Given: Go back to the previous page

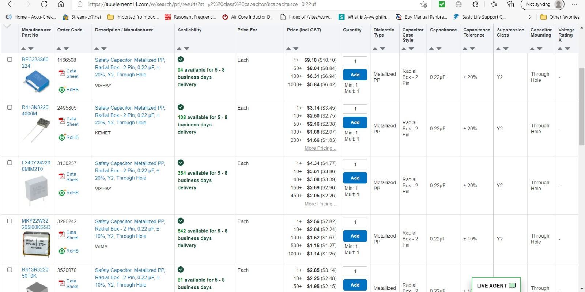Looking at the screenshot, I should coord(11,4).
